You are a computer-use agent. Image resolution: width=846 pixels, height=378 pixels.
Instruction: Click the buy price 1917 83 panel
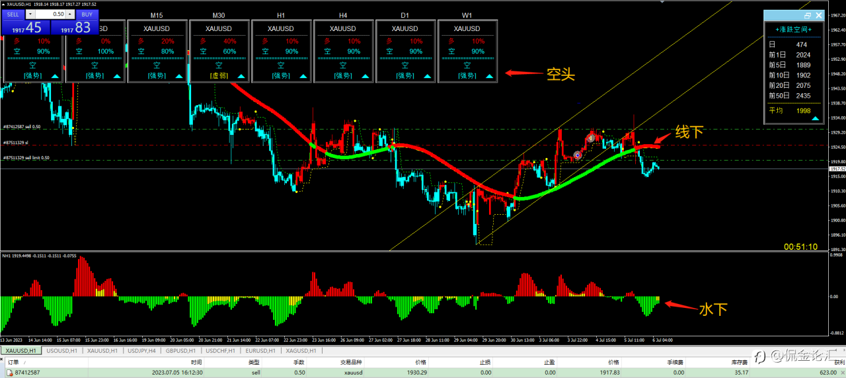click(73, 27)
